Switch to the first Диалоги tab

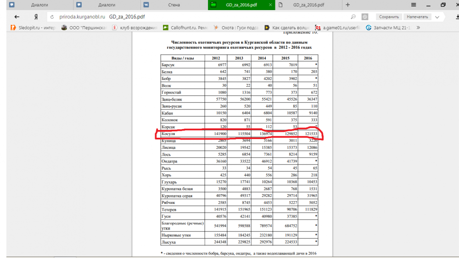(39, 5)
